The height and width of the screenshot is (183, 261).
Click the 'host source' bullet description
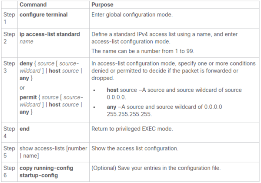174,93
